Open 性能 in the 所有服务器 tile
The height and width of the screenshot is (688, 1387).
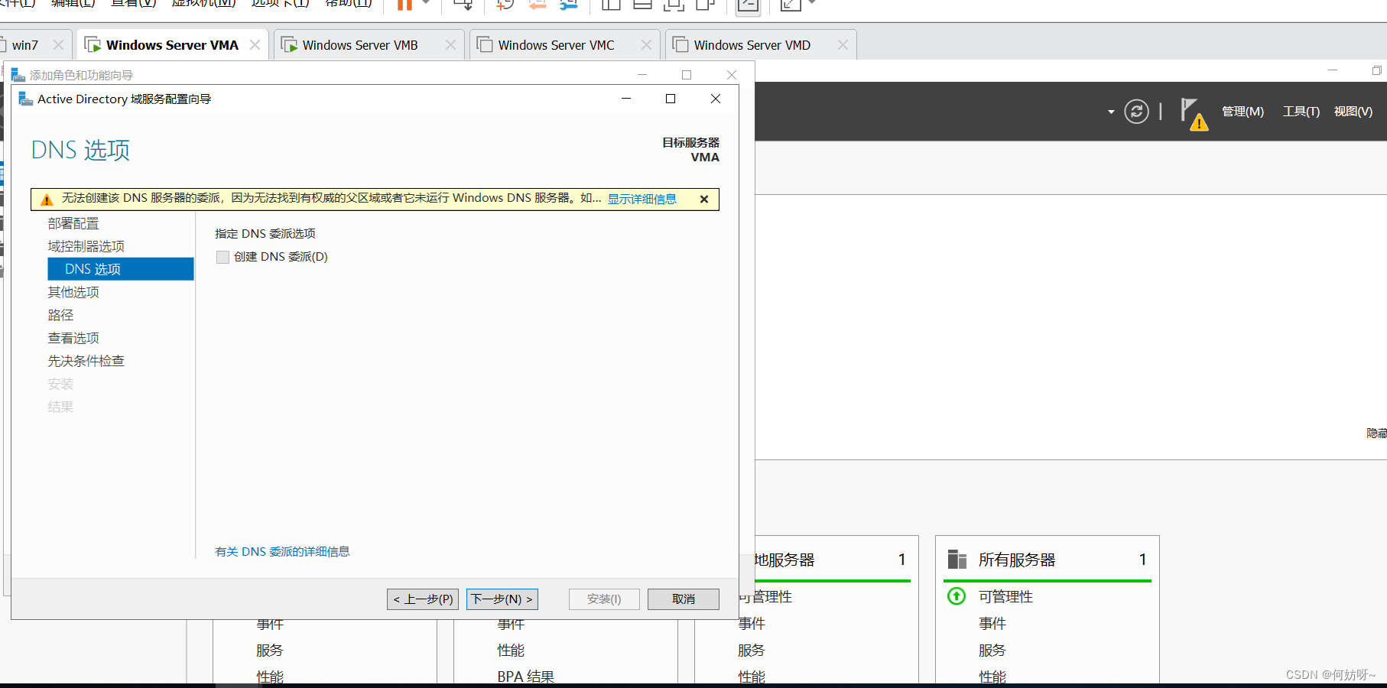click(992, 677)
